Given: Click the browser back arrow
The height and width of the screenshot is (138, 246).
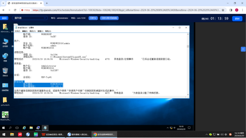Looking at the screenshot, I should (x=4, y=10).
